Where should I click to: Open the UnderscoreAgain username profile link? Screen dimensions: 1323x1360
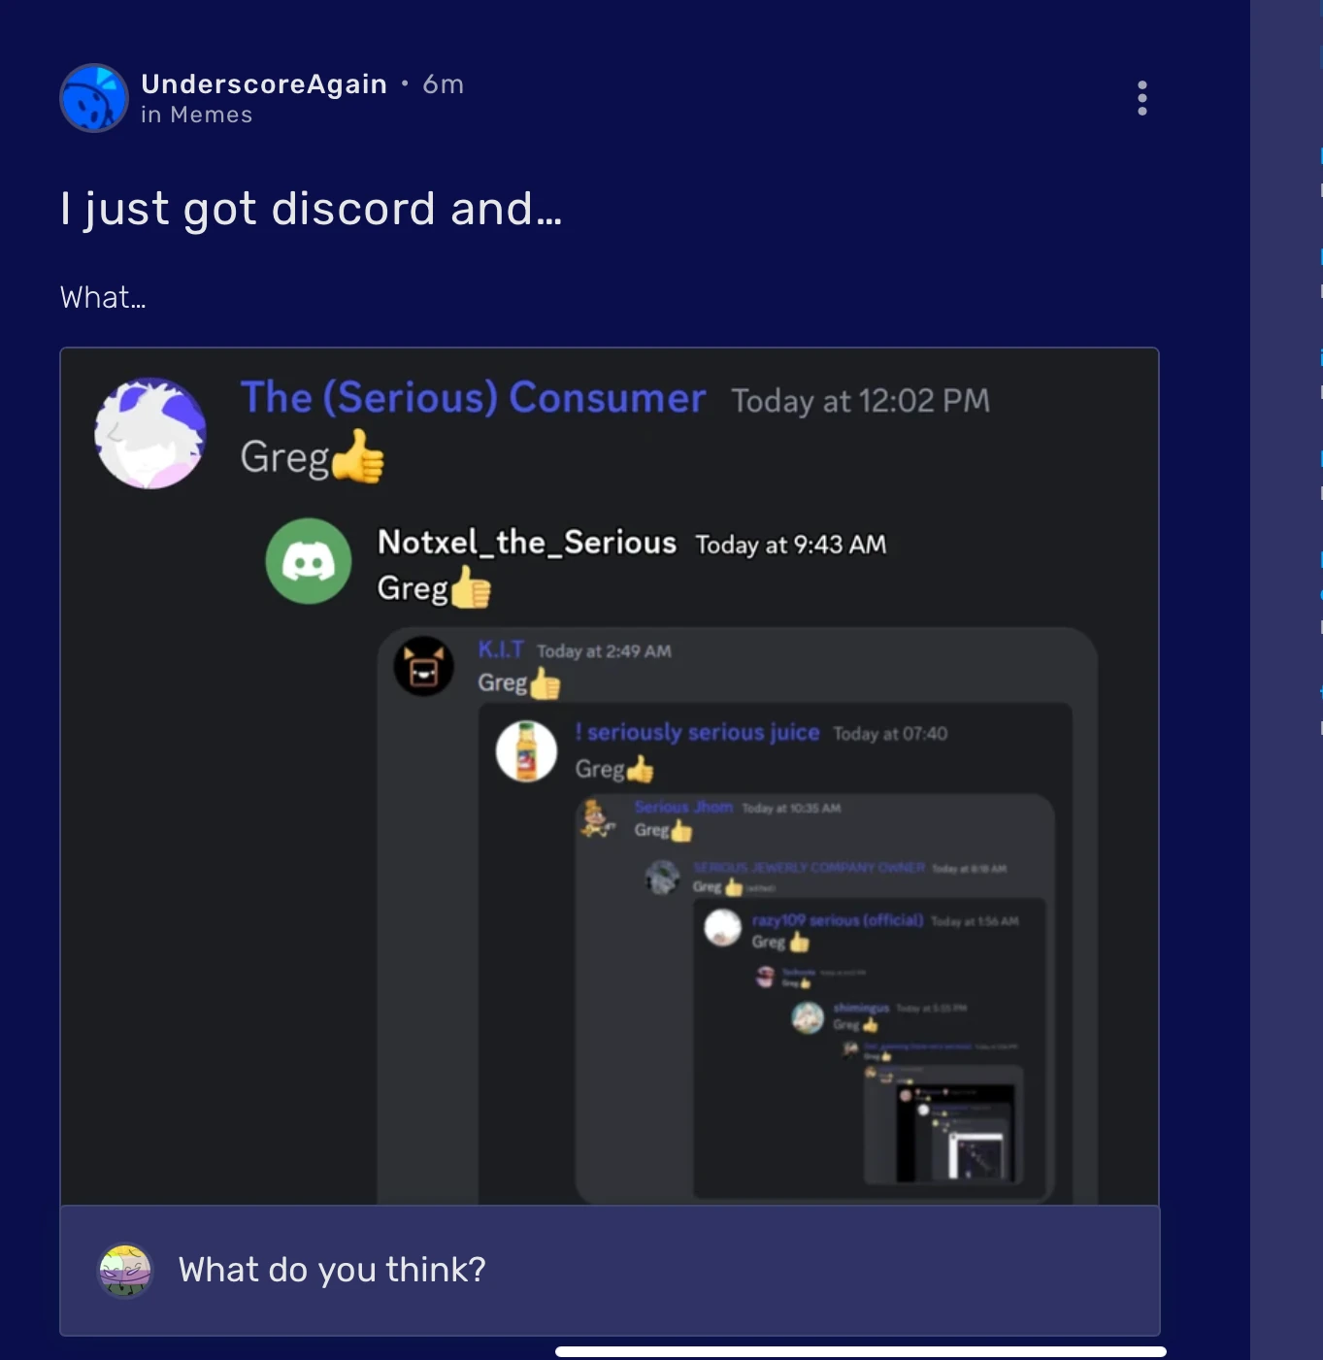[264, 84]
